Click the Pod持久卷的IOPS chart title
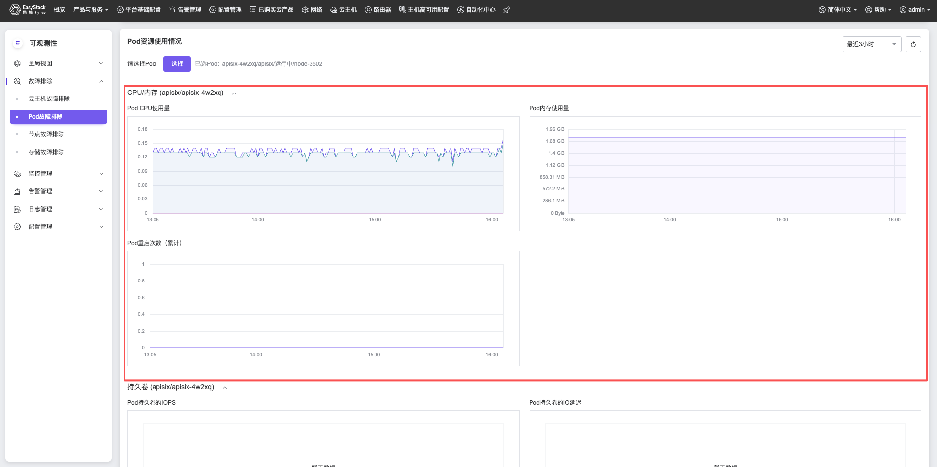 pyautogui.click(x=152, y=403)
